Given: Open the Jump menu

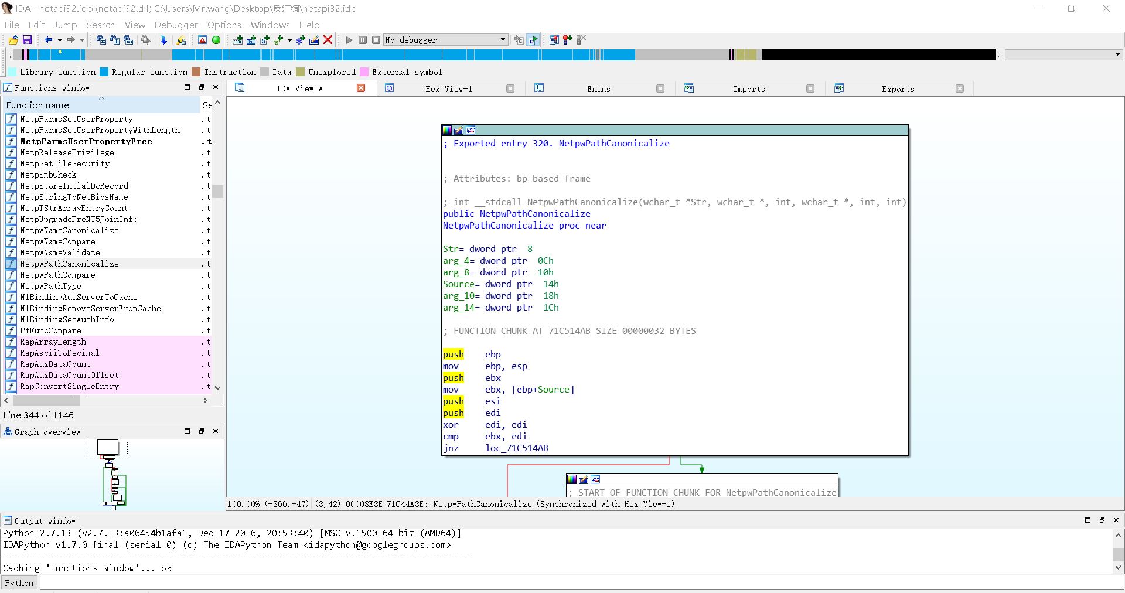Looking at the screenshot, I should (x=65, y=25).
